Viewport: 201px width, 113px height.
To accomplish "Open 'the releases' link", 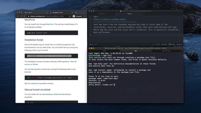I will pos(32,83).
